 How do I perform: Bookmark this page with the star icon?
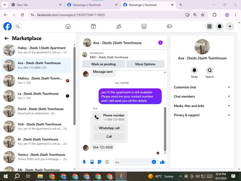tap(202, 15)
